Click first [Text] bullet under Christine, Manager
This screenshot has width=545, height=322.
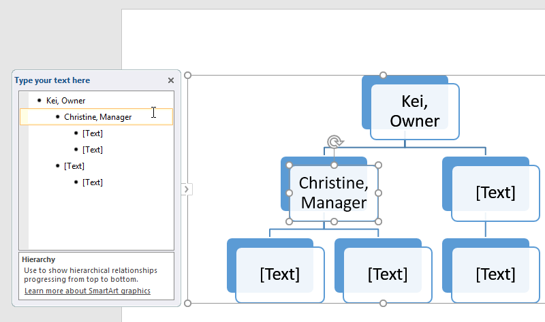pos(92,133)
